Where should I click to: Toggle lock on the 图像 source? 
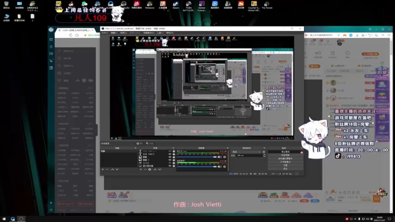[x=174, y=157]
